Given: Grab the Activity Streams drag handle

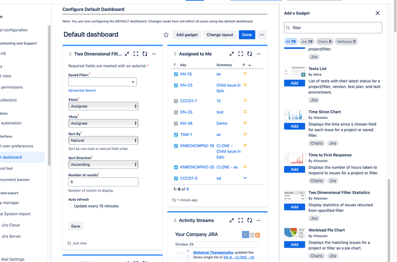Looking at the screenshot, I should click(x=175, y=220).
